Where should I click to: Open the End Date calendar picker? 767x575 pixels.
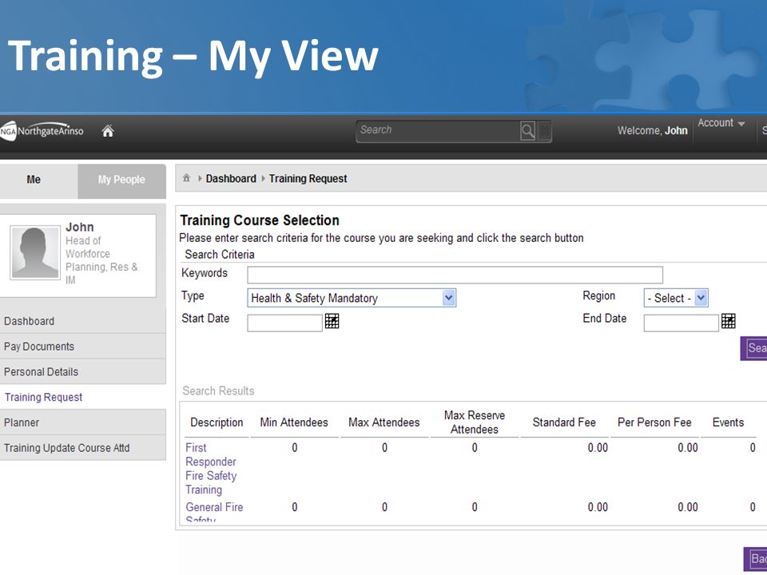tap(728, 321)
